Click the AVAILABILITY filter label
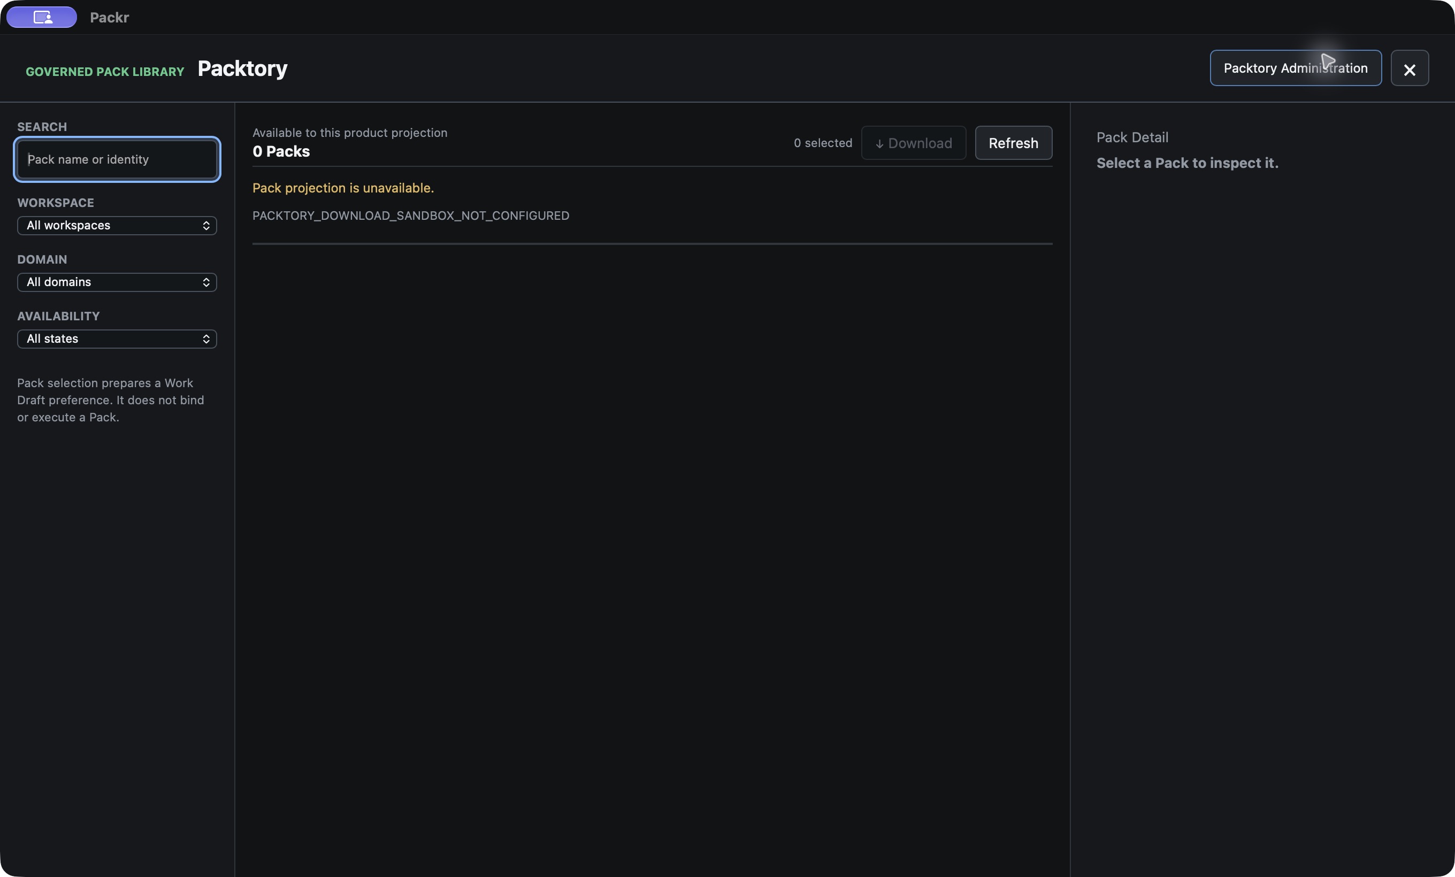This screenshot has width=1455, height=877. (x=58, y=316)
